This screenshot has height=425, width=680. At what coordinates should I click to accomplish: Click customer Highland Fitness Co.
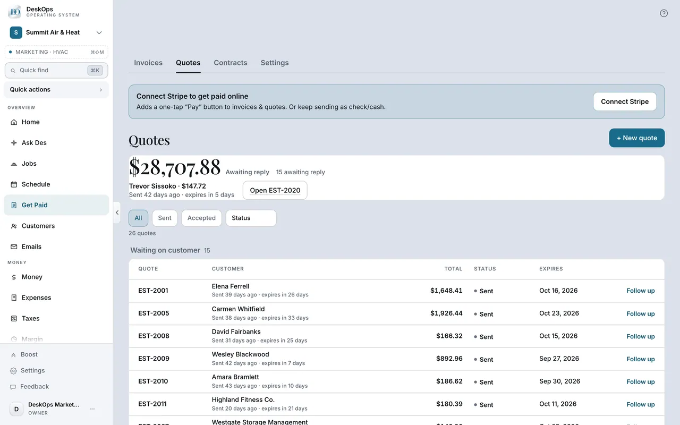[x=243, y=400]
